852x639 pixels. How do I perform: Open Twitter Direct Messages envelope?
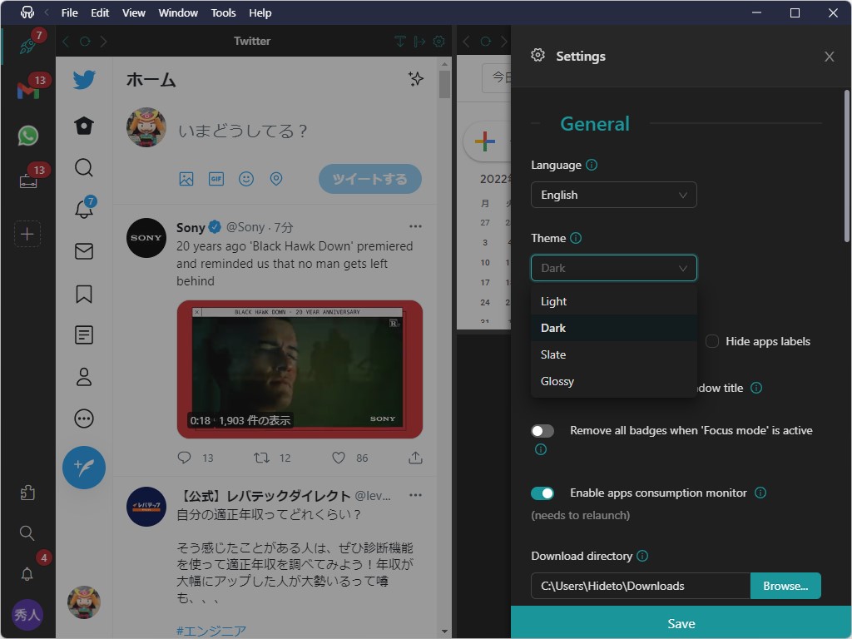click(x=83, y=251)
